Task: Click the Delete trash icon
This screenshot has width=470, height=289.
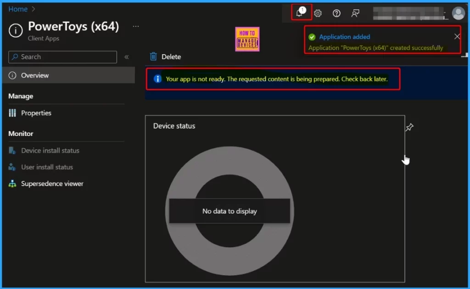Action: click(153, 57)
